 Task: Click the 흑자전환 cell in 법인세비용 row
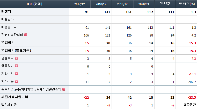190,105
